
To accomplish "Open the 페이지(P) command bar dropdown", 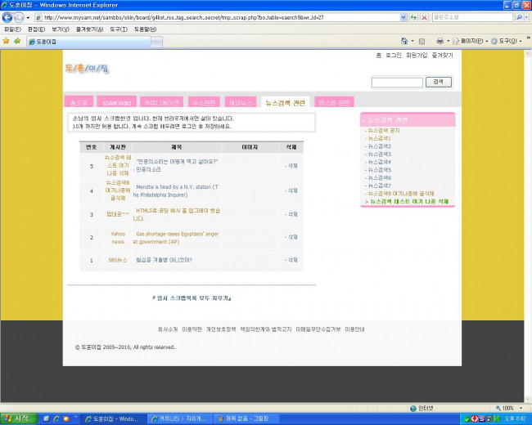I will (x=471, y=41).
